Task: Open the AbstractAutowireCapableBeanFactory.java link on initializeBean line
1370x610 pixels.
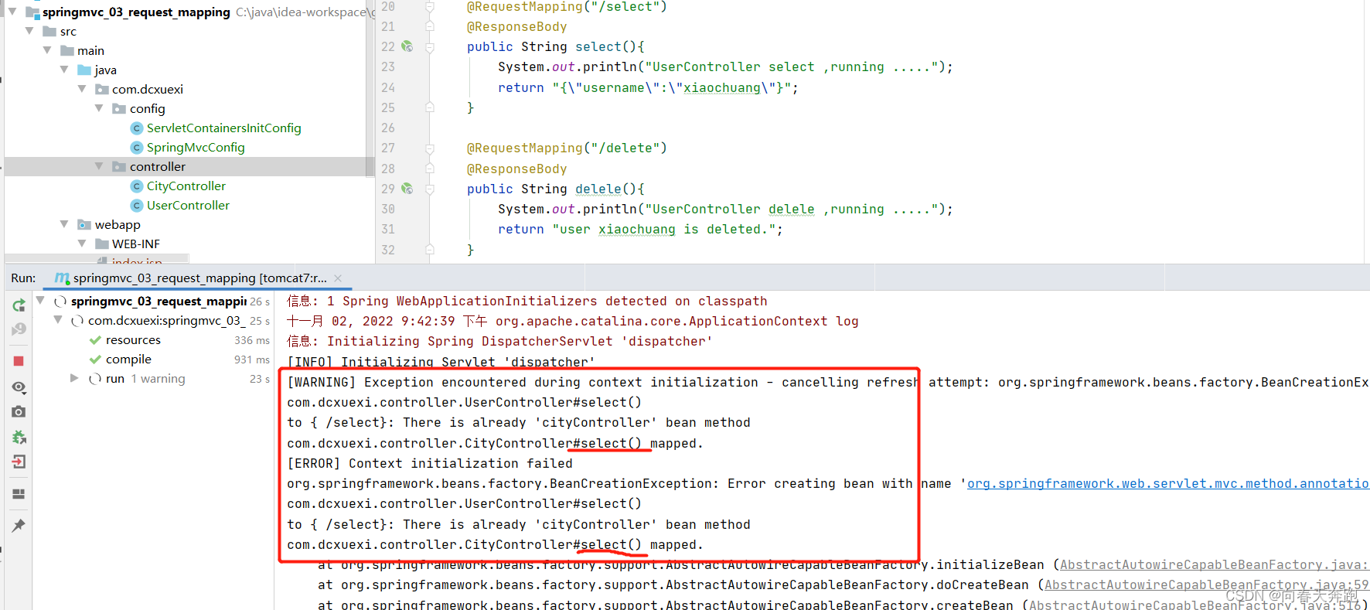Action: point(1214,564)
